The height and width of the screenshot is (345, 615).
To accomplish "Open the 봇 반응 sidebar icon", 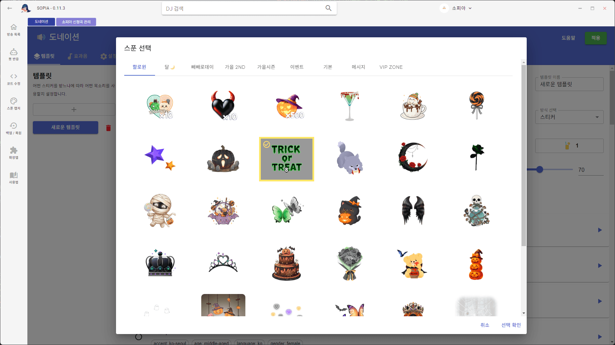I will coord(14,52).
